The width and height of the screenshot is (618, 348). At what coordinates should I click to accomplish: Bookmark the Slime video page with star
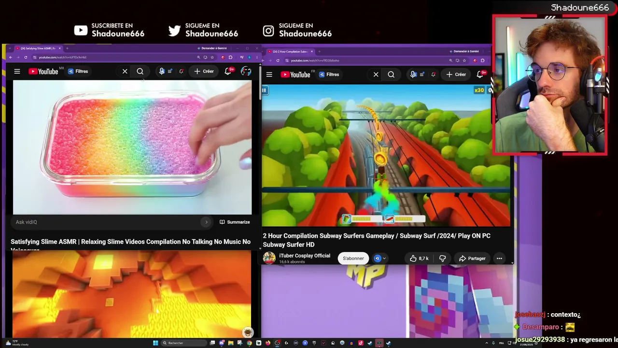click(212, 57)
